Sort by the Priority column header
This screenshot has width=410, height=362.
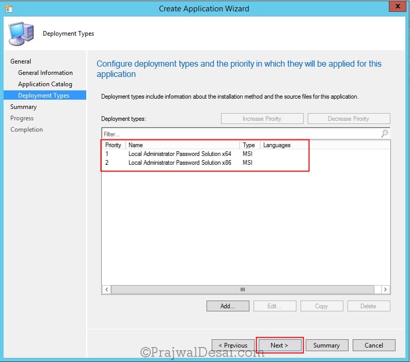pyautogui.click(x=114, y=145)
